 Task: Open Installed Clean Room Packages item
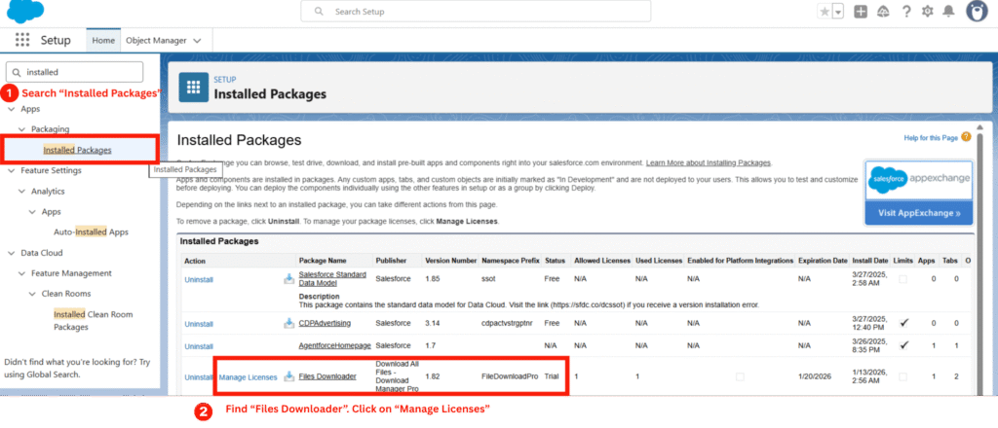(x=94, y=321)
